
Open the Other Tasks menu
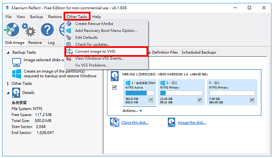tap(77, 17)
